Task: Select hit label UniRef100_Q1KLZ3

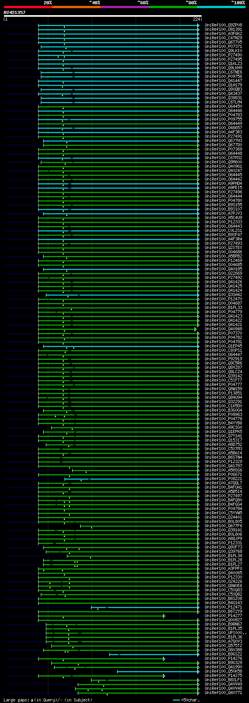Action: tap(223, 64)
